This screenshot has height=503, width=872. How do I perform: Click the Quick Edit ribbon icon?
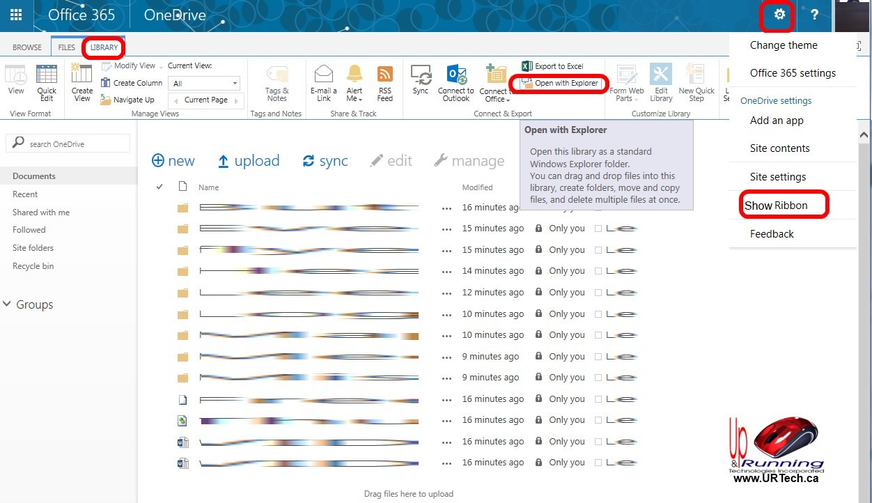click(x=47, y=82)
